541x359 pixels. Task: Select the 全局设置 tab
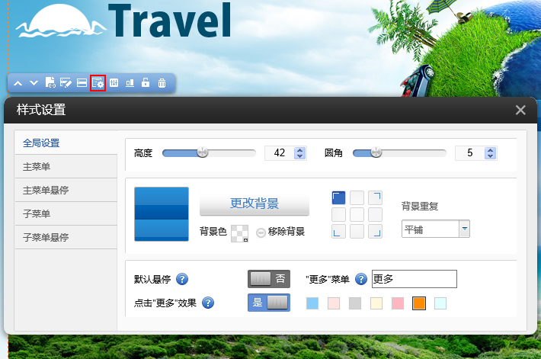pyautogui.click(x=66, y=143)
